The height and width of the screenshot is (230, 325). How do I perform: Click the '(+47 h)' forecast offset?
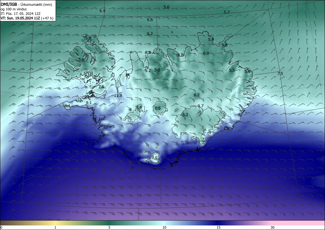[x=47, y=18]
